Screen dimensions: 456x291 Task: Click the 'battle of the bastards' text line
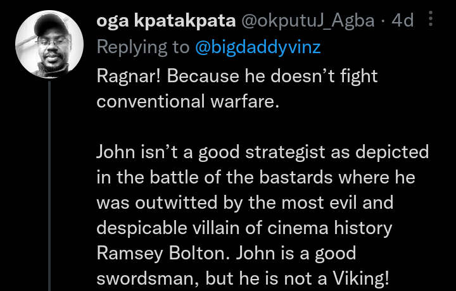coord(255,178)
